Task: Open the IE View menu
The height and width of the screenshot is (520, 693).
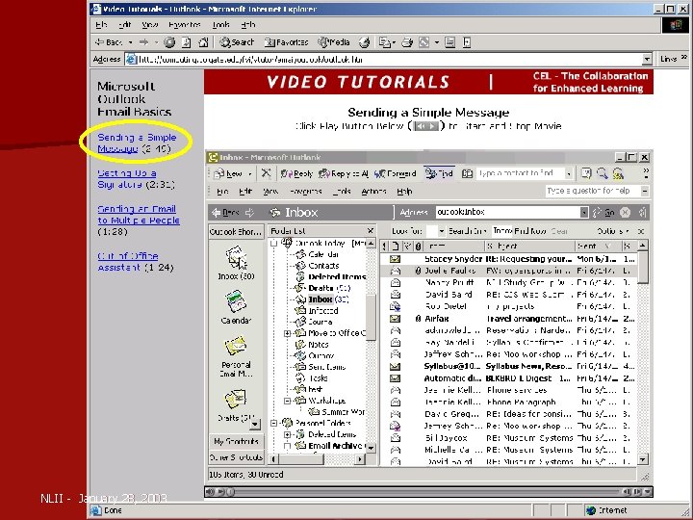Action: click(x=150, y=25)
